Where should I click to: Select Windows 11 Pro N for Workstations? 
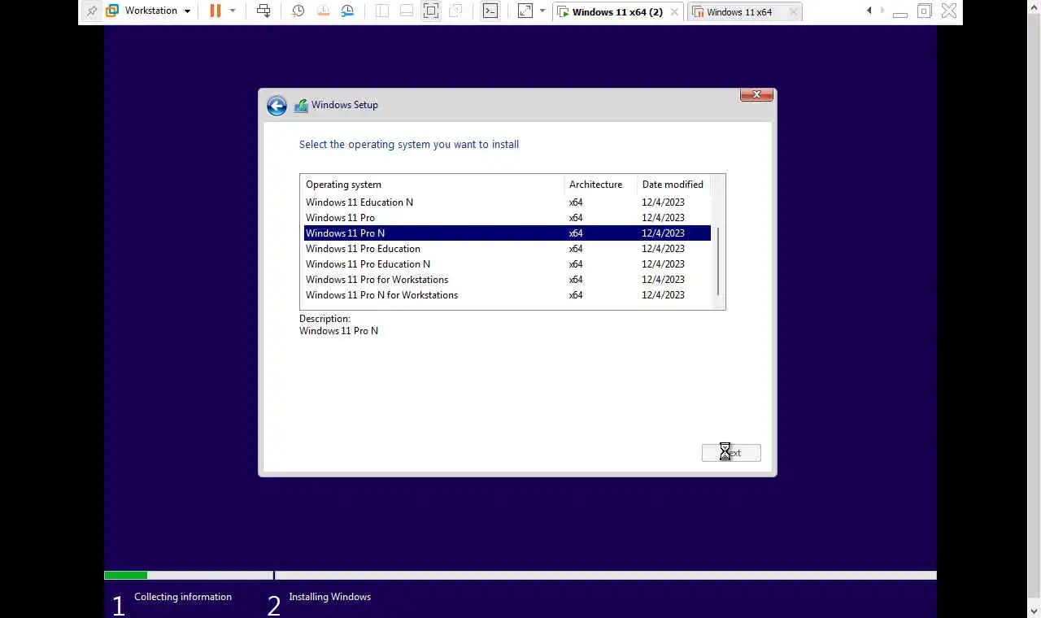507,295
